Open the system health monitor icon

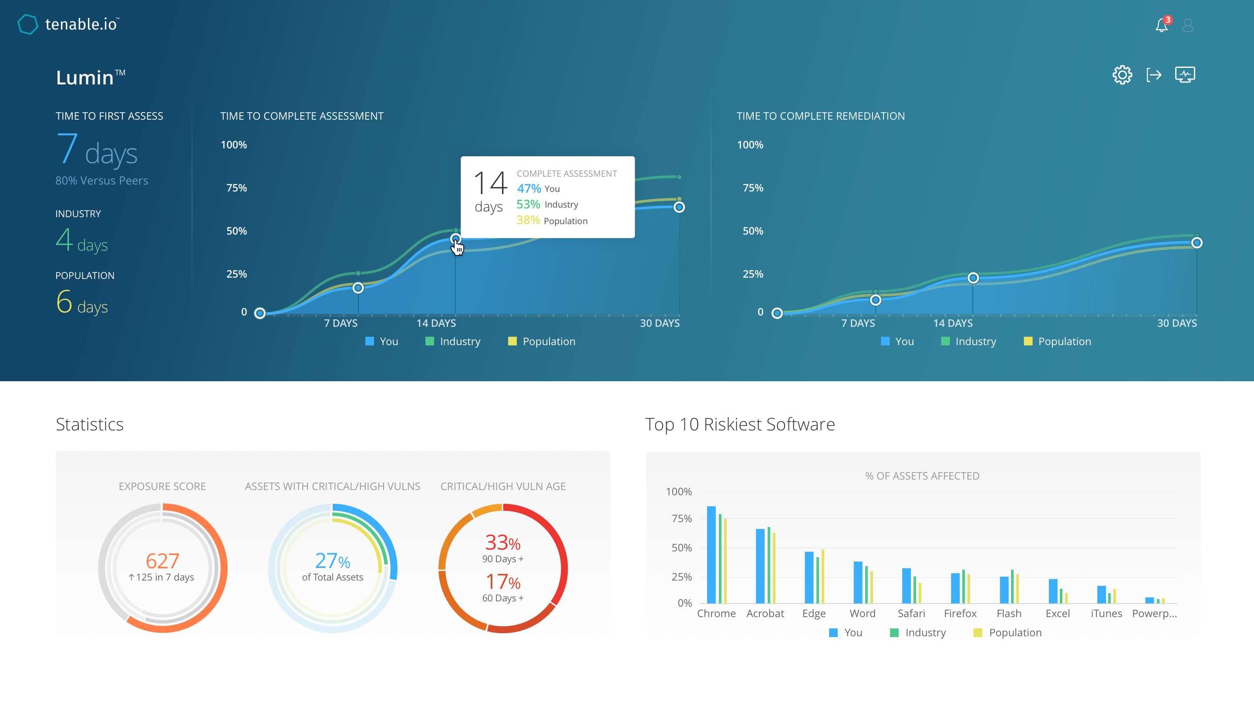[1185, 74]
